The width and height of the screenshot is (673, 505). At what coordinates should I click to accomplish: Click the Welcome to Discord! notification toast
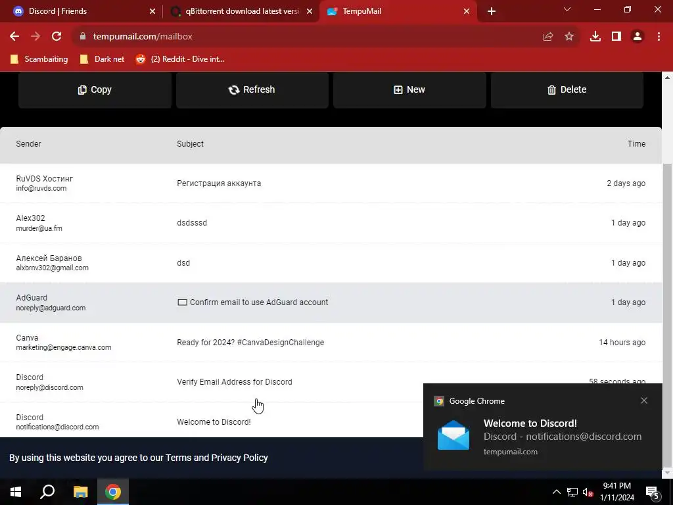[543, 426]
